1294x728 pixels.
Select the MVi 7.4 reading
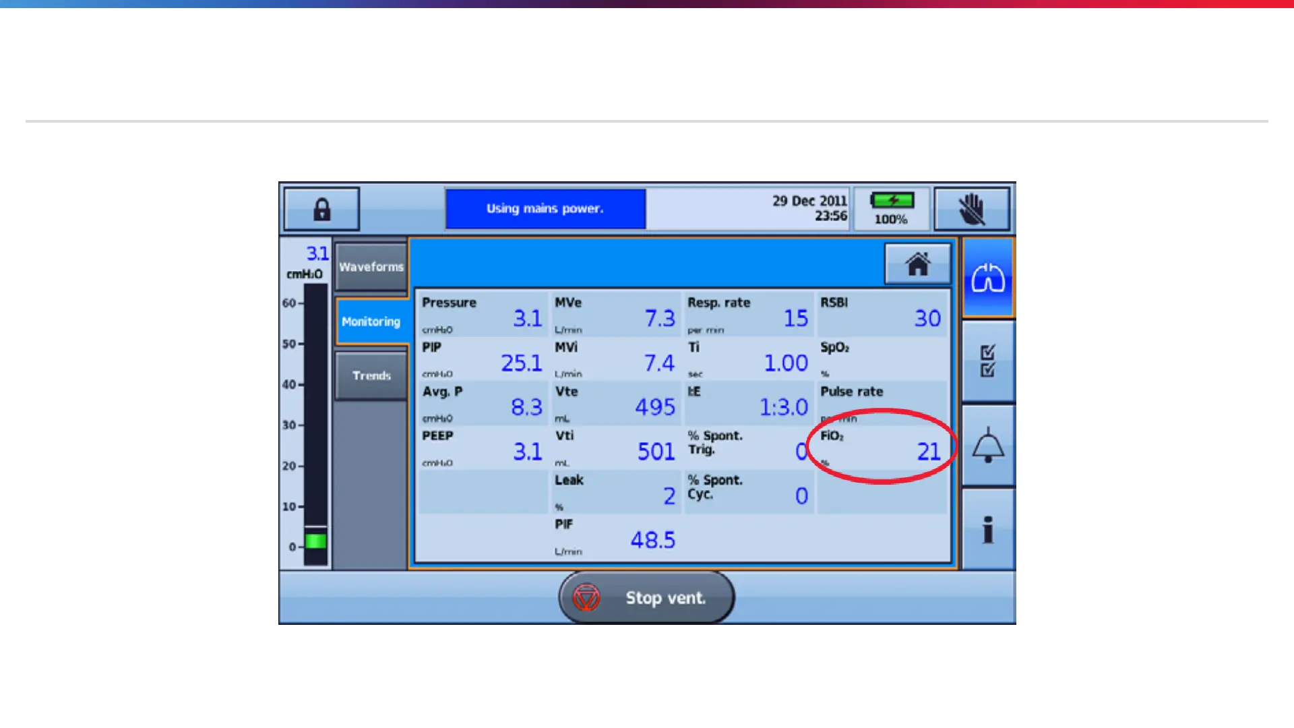pyautogui.click(x=615, y=359)
